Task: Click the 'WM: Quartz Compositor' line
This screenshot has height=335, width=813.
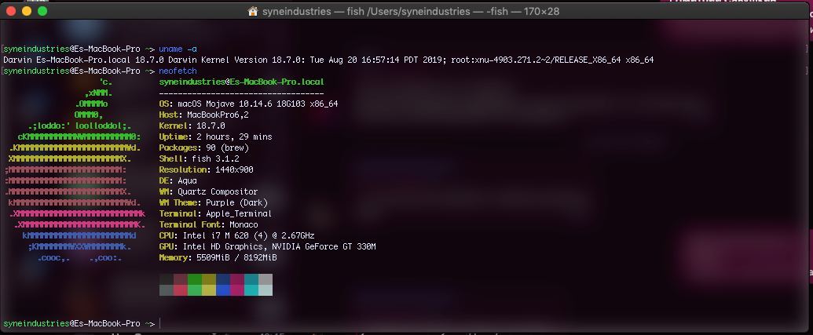Action: pyautogui.click(x=208, y=191)
